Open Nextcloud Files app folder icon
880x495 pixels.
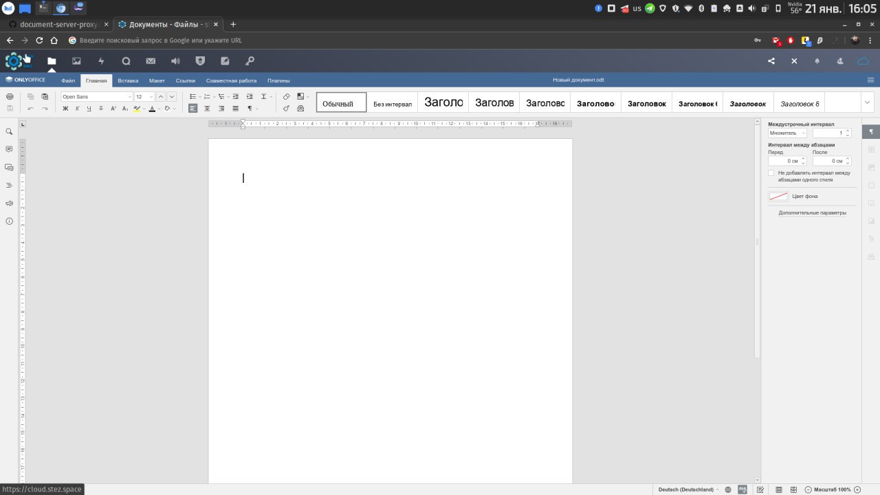52,61
